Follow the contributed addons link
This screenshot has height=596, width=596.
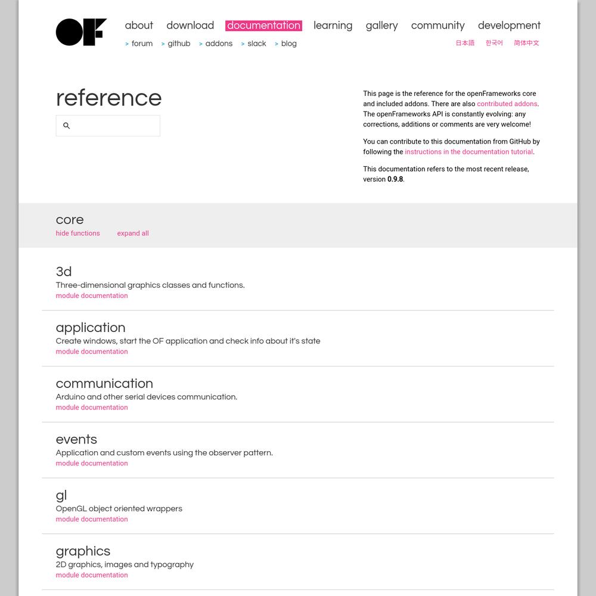pyautogui.click(x=507, y=104)
